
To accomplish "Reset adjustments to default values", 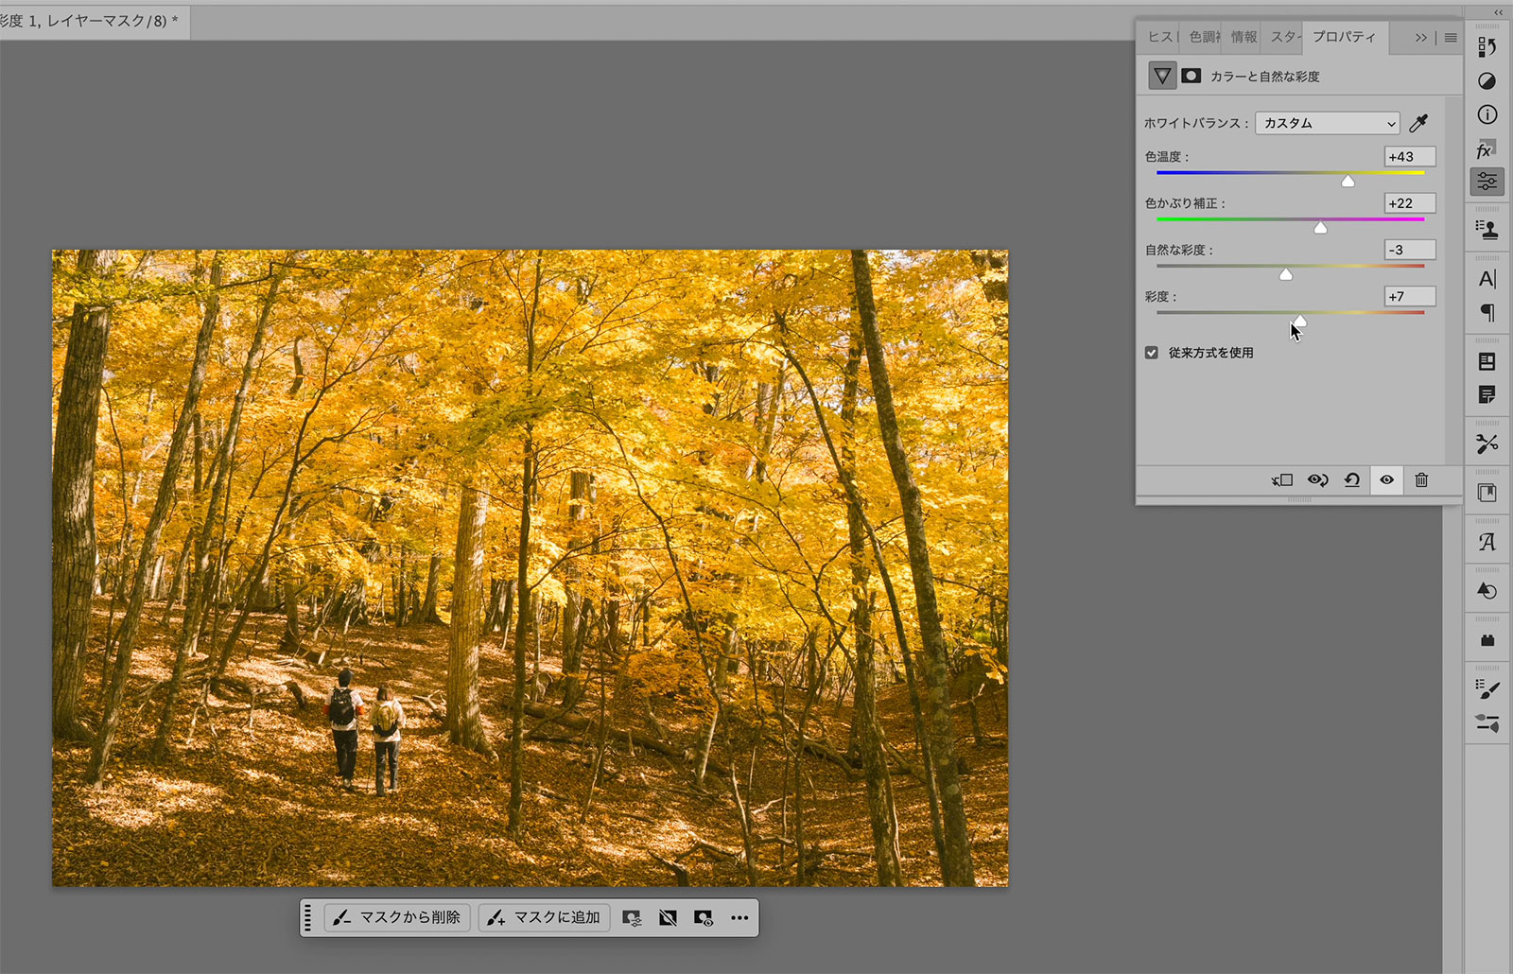I will click(x=1352, y=480).
